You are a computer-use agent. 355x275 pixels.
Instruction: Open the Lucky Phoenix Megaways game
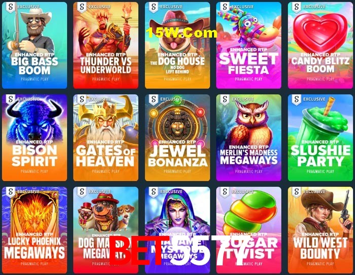34,230
